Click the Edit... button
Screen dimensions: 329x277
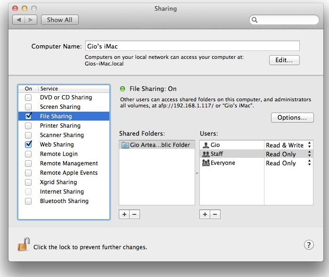(x=284, y=60)
